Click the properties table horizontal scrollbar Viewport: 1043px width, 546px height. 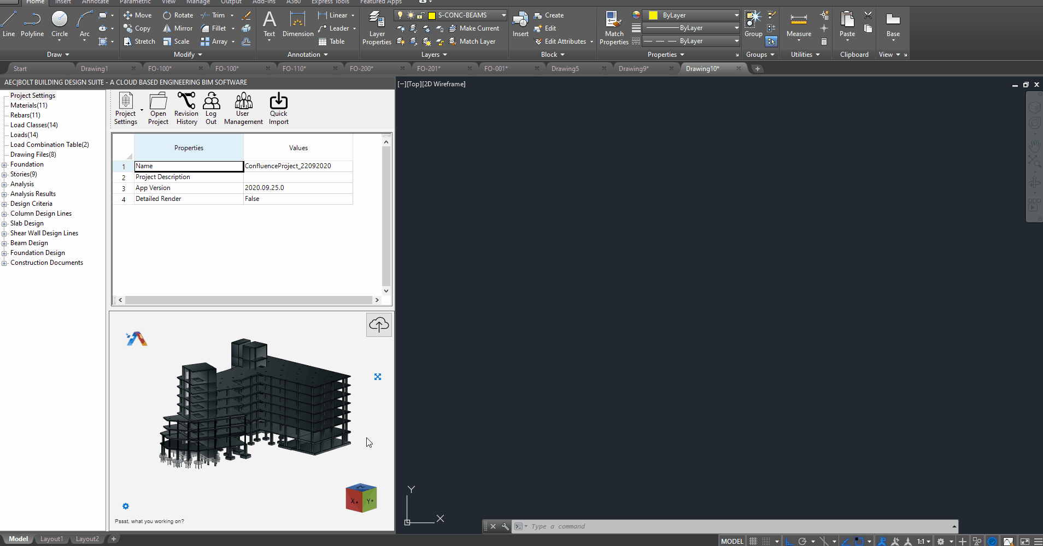tap(249, 300)
